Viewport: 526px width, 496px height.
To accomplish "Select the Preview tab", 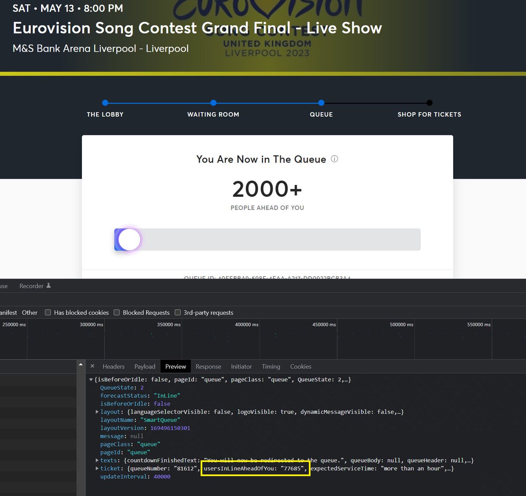I will (175, 366).
